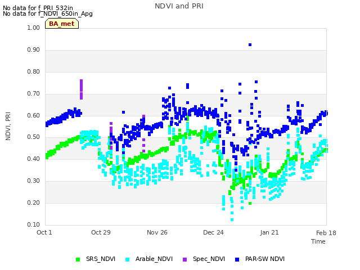Click the 'No data for f_PRI_532in' message
360x270 pixels.
coord(38,8)
